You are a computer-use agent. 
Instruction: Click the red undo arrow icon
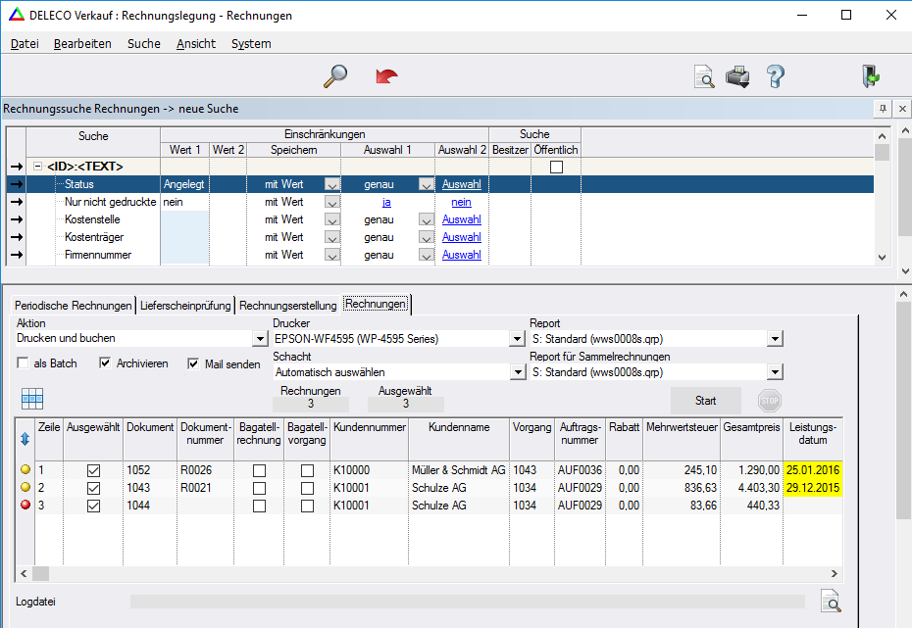pyautogui.click(x=387, y=76)
